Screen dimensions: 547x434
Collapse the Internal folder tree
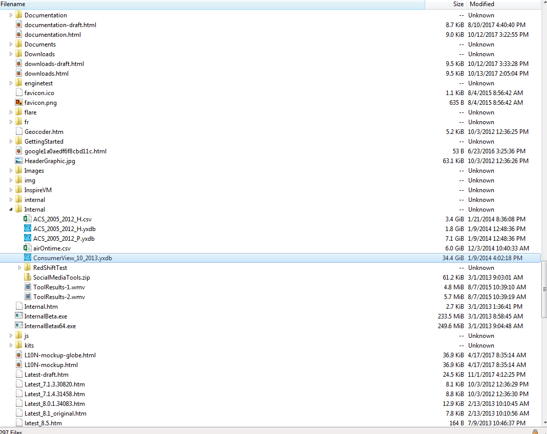pos(10,209)
